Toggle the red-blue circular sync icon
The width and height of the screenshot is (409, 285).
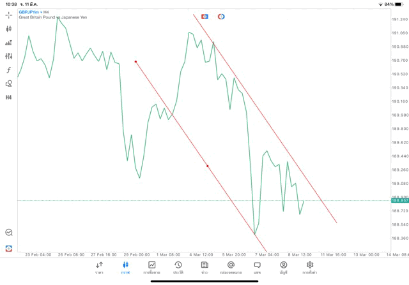[221, 16]
